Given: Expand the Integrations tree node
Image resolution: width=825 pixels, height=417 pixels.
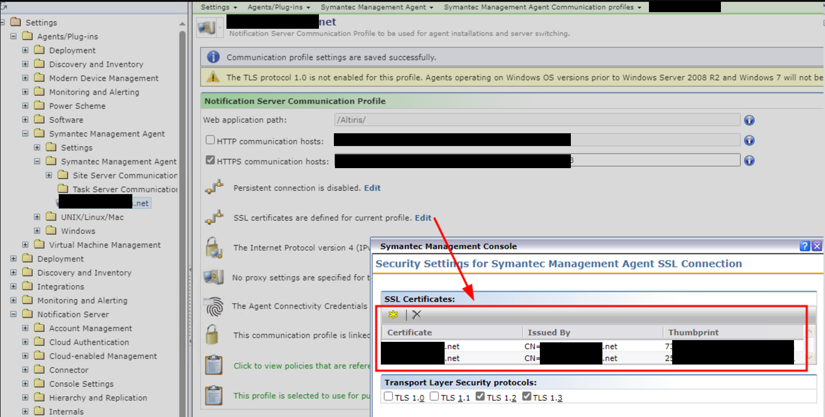Looking at the screenshot, I should pos(14,286).
